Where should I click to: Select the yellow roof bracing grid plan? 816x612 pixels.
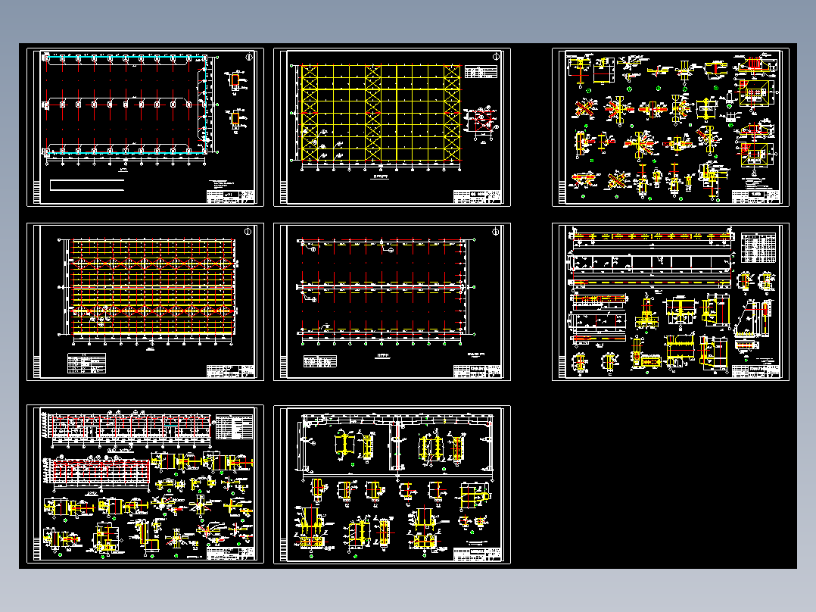click(392, 127)
